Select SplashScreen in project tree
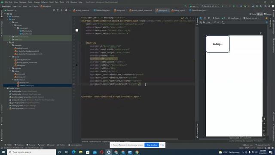The image size is (275, 155). pyautogui.click(x=26, y=34)
